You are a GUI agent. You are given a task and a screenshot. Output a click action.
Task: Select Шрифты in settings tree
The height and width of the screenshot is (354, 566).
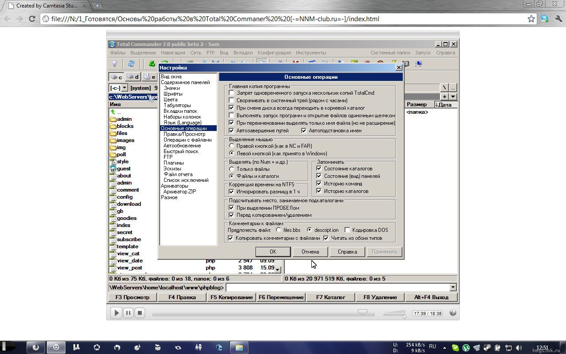tap(173, 94)
